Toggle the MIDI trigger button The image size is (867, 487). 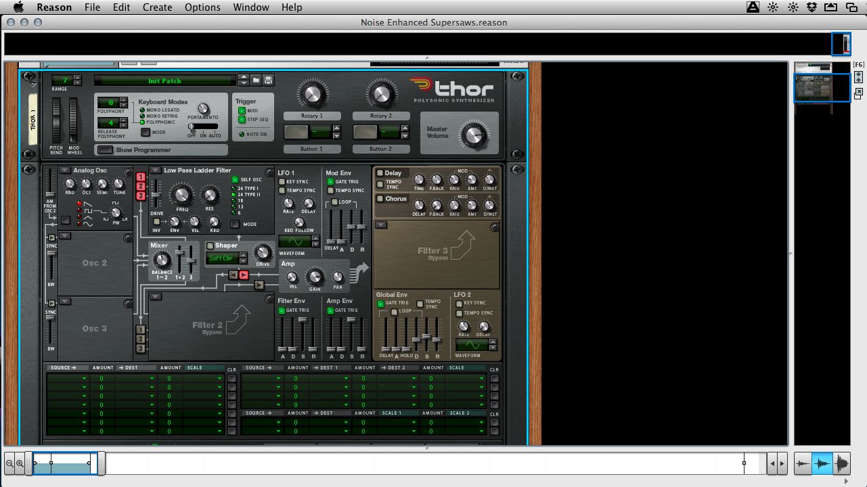(x=242, y=111)
